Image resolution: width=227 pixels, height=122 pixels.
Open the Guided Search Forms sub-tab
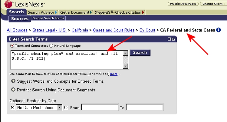(x=48, y=18)
